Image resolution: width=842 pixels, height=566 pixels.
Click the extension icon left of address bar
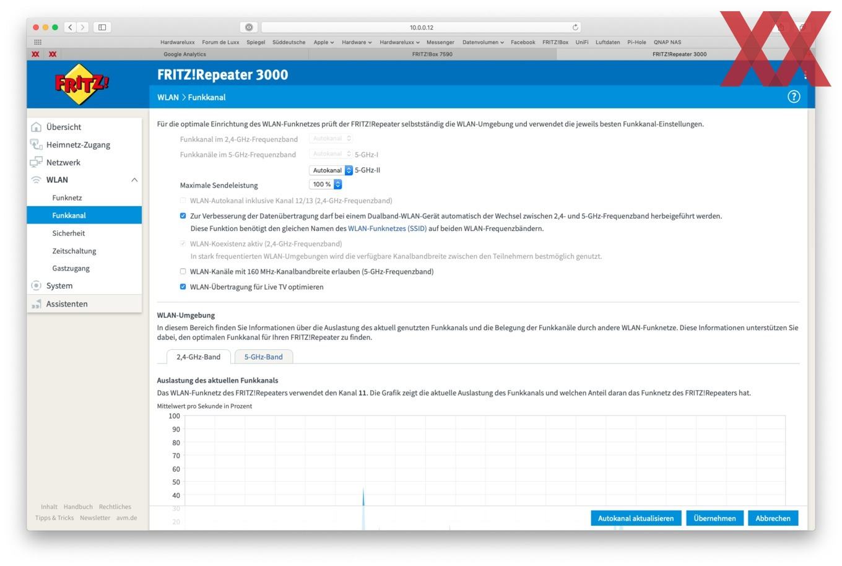[249, 27]
